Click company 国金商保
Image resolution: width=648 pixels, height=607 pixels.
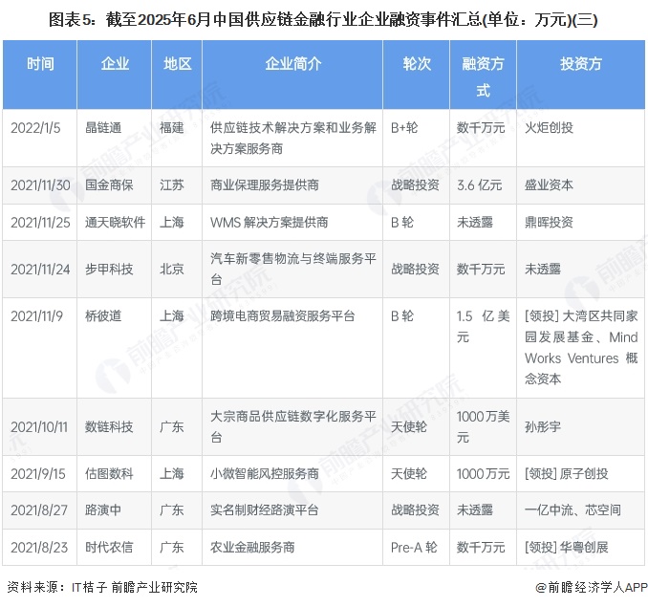[x=109, y=185]
